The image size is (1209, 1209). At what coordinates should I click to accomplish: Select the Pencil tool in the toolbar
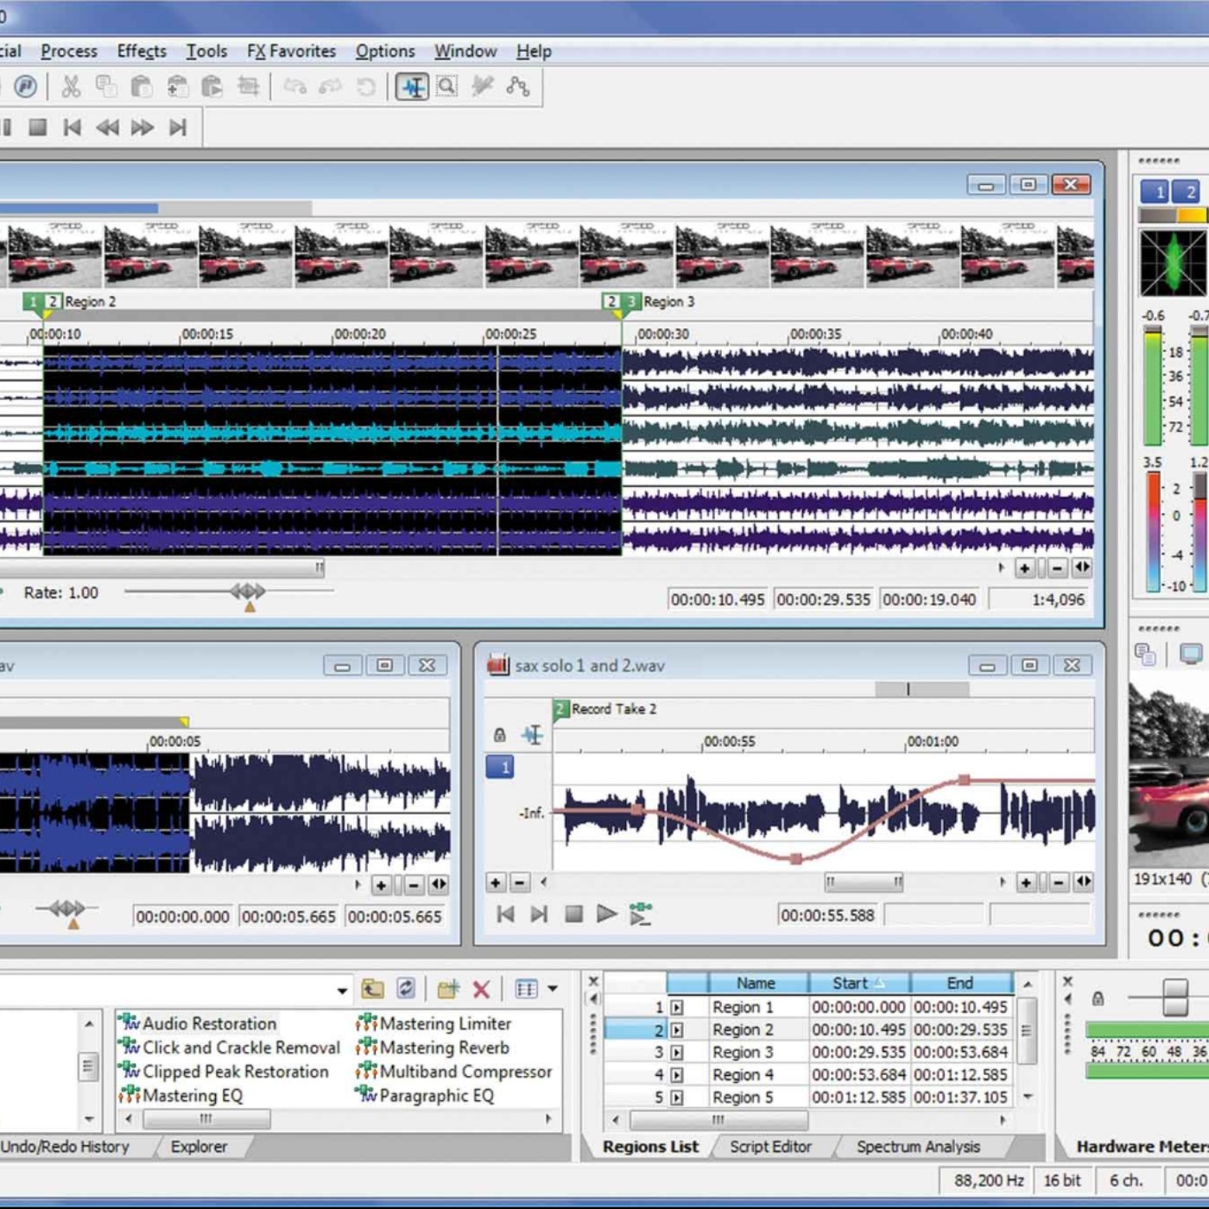click(x=482, y=86)
